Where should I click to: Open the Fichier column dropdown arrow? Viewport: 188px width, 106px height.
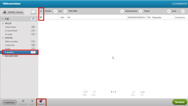pyautogui.click(x=55, y=11)
